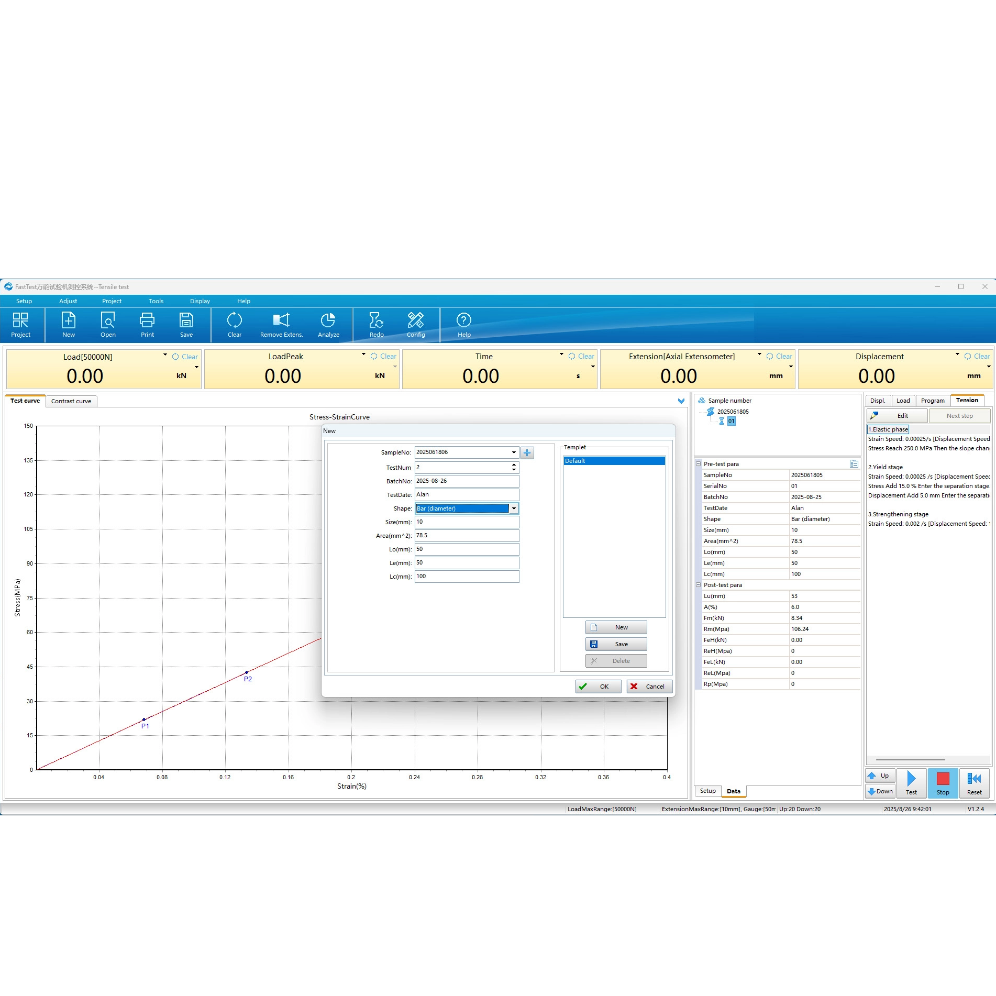Viewport: 996px width, 996px height.
Task: Open the Config settings icon
Action: (415, 325)
